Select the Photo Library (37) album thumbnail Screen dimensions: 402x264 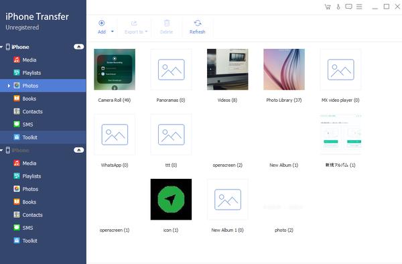pyautogui.click(x=284, y=70)
